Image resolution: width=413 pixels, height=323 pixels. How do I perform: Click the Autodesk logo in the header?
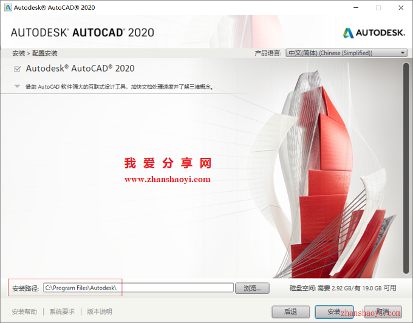374,33
